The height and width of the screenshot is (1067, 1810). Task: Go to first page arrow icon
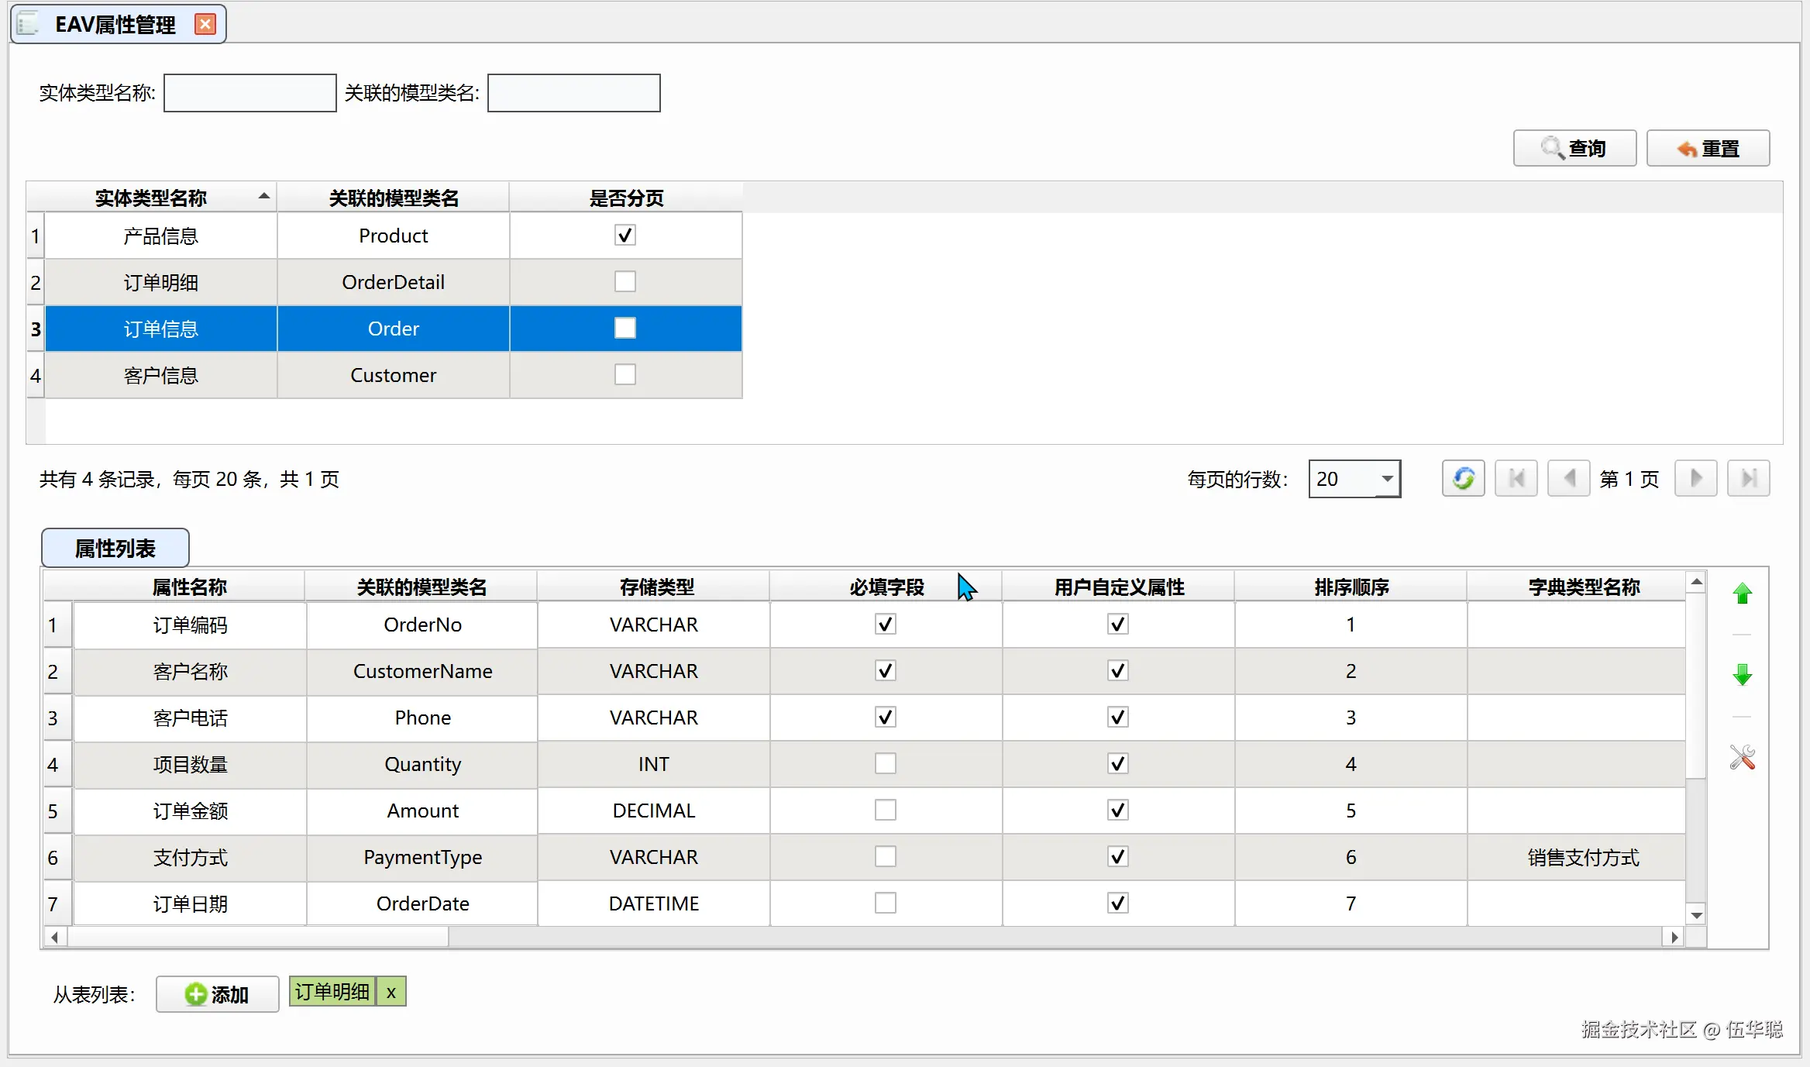pos(1516,478)
